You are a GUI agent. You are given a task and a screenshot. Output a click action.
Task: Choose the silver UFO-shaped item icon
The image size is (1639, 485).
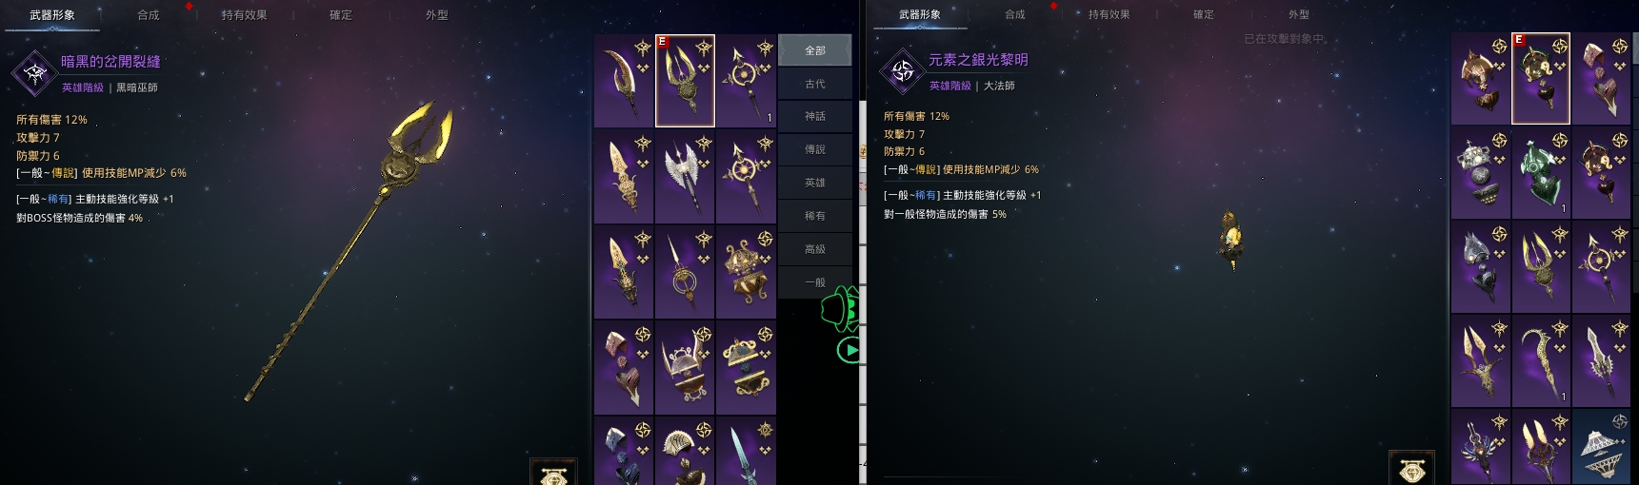(x=1602, y=447)
